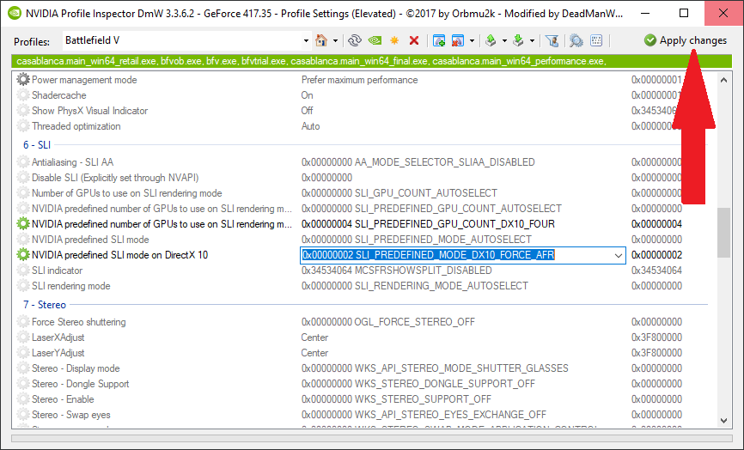Add application to profile icon
744x450 pixels.
click(439, 40)
